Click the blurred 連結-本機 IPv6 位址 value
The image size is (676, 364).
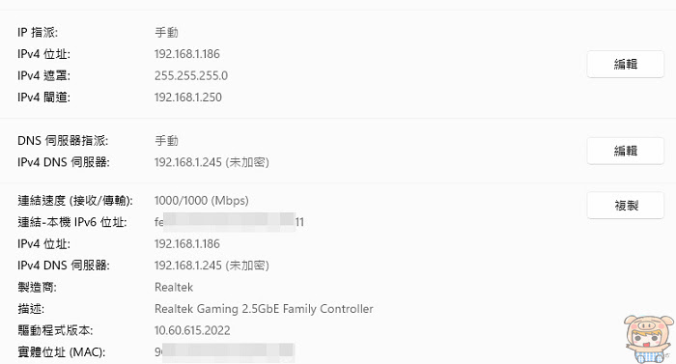(x=230, y=222)
